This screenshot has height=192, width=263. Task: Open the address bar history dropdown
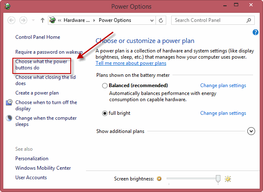pyautogui.click(x=152, y=21)
